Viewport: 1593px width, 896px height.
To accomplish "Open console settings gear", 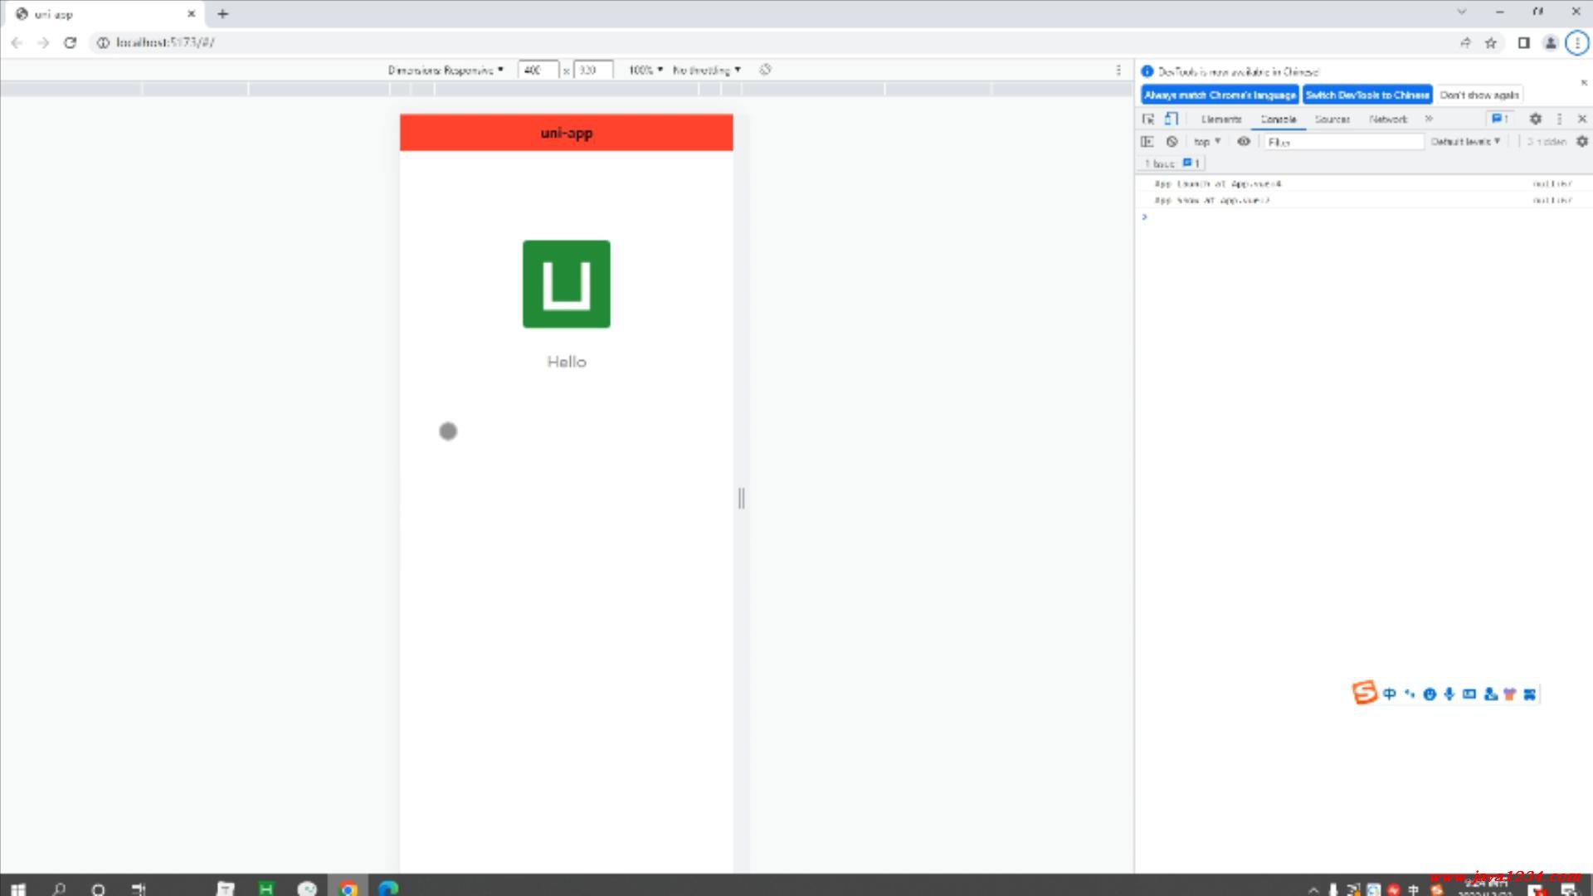I will click(x=1581, y=142).
